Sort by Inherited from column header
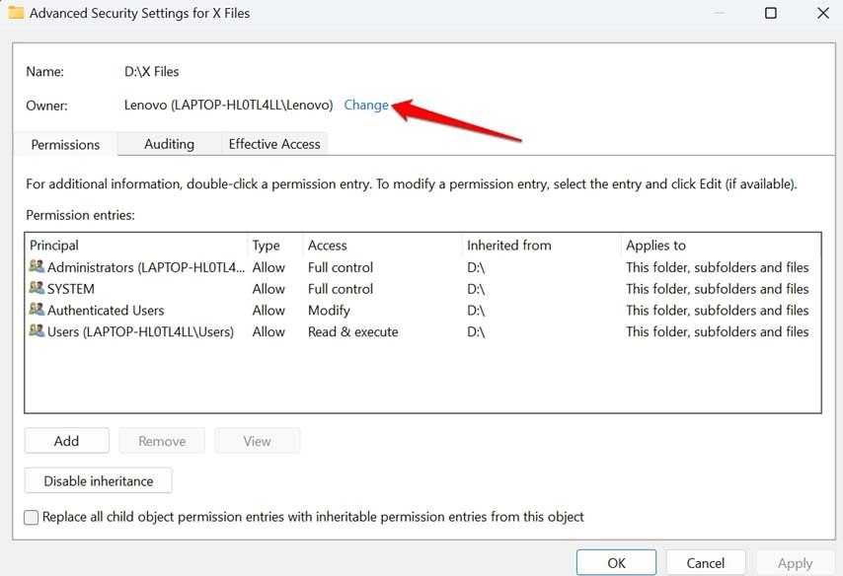Image resolution: width=843 pixels, height=576 pixels. (x=541, y=245)
